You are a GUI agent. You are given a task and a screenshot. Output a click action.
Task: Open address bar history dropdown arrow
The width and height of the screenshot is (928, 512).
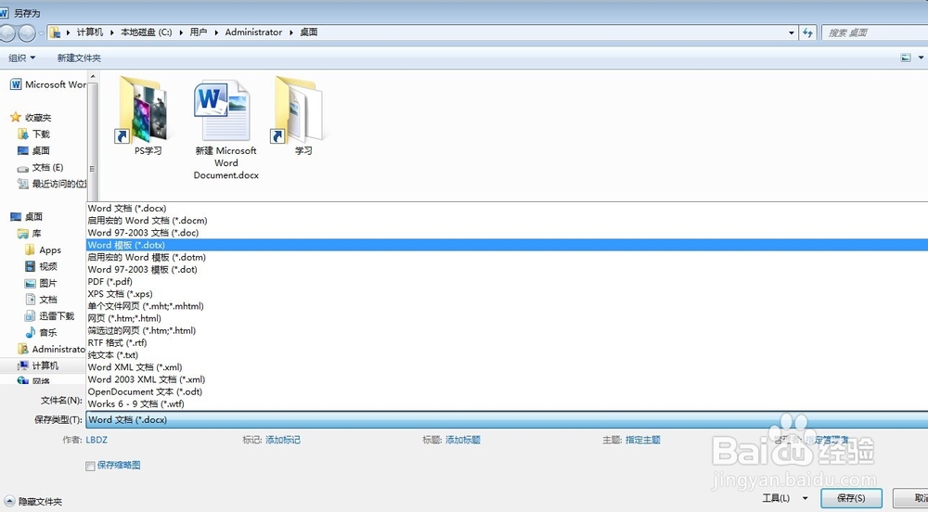[792, 33]
